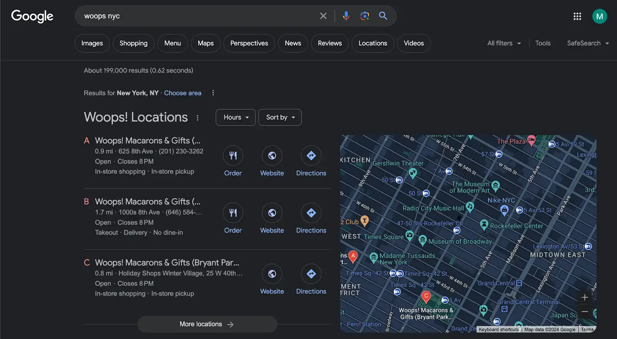This screenshot has height=339, width=617.
Task: Switch to the Images tab
Action: (92, 43)
